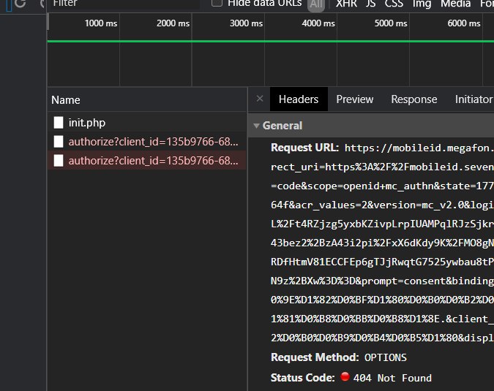Click the red 404 status indicator dot
Screen dimensions: 494x391
point(345,378)
